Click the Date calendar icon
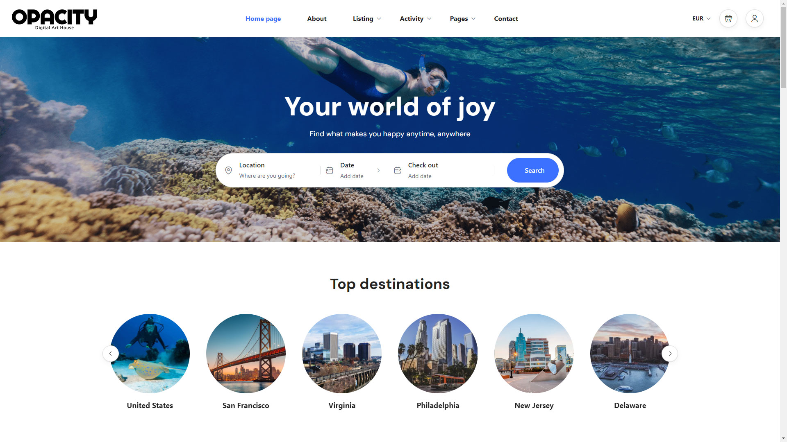The width and height of the screenshot is (787, 442). point(329,170)
